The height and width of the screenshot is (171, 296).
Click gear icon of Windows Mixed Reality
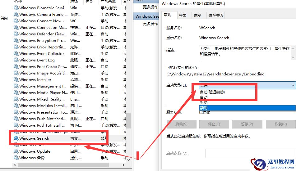click(x=16, y=99)
